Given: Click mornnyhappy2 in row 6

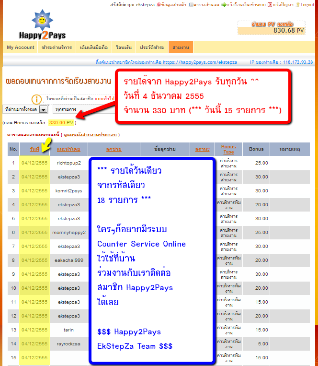Looking at the screenshot, I should coord(69,233).
